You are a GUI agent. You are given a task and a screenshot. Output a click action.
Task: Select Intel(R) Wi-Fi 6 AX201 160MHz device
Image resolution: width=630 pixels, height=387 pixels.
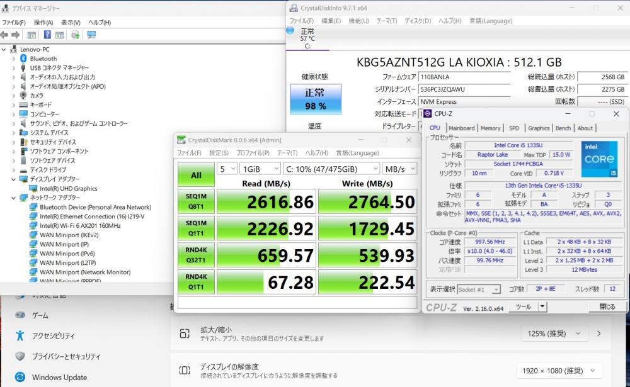click(80, 225)
